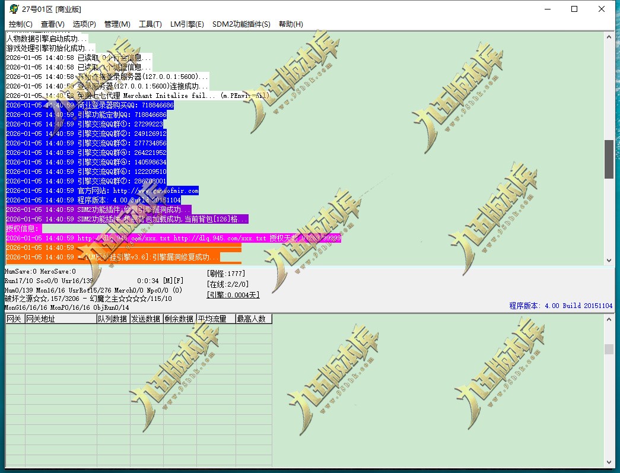The height and width of the screenshot is (473, 620).
Task: Select the 授权信息 log line
Action: (24, 228)
